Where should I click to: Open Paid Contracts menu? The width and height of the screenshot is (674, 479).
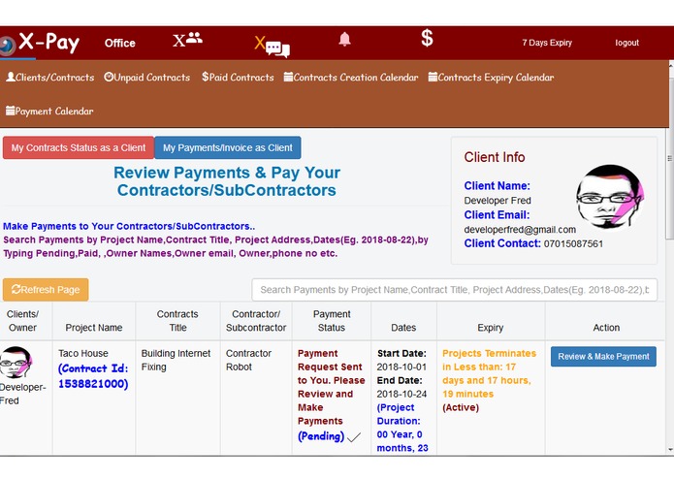238,78
